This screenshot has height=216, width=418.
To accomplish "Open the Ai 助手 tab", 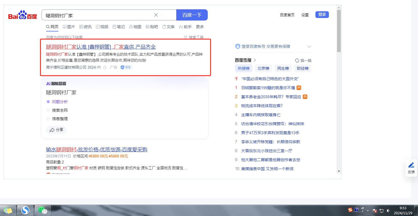I will [x=185, y=27].
